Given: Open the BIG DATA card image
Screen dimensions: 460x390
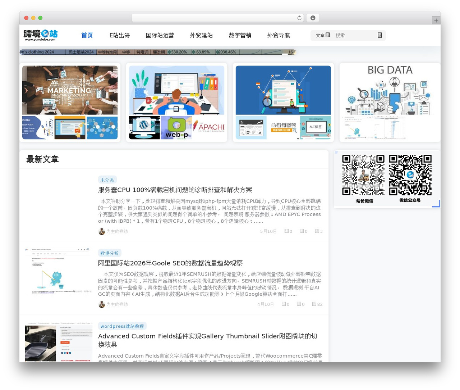Looking at the screenshot, I should coord(390,90).
